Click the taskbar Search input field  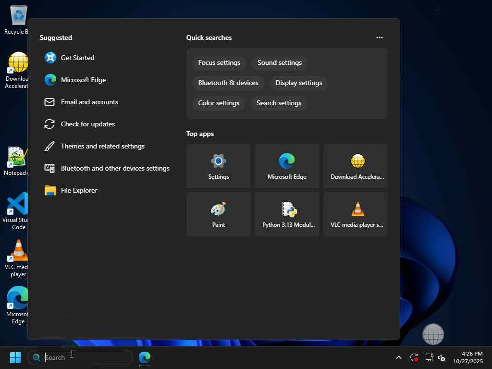80,357
